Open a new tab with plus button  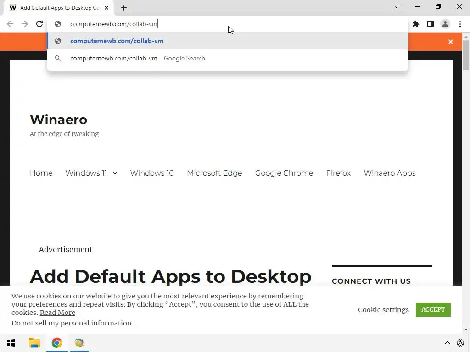[124, 8]
